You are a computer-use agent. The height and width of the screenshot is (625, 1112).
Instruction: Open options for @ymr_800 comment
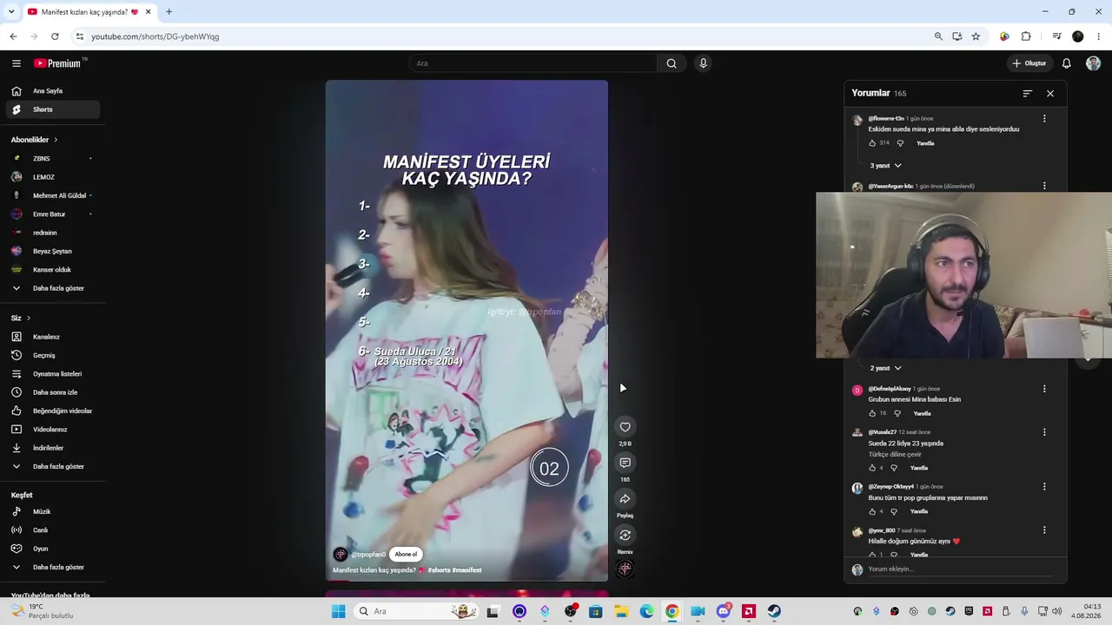click(1044, 530)
